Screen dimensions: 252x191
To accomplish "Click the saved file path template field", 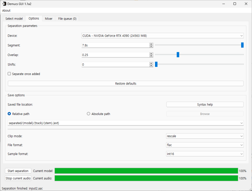I will (x=126, y=123).
